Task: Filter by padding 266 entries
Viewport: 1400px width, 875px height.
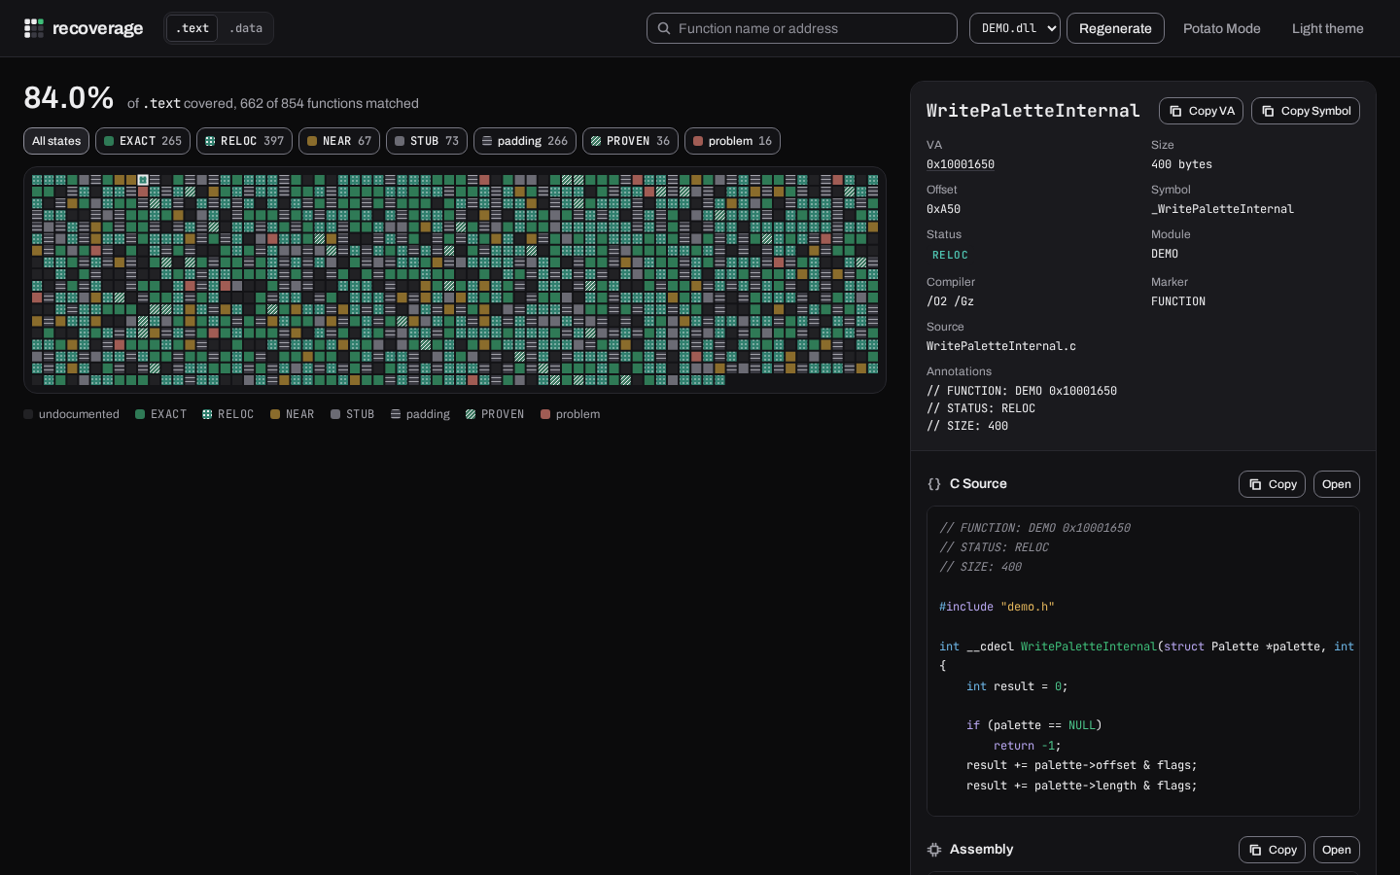Action: pyautogui.click(x=525, y=141)
